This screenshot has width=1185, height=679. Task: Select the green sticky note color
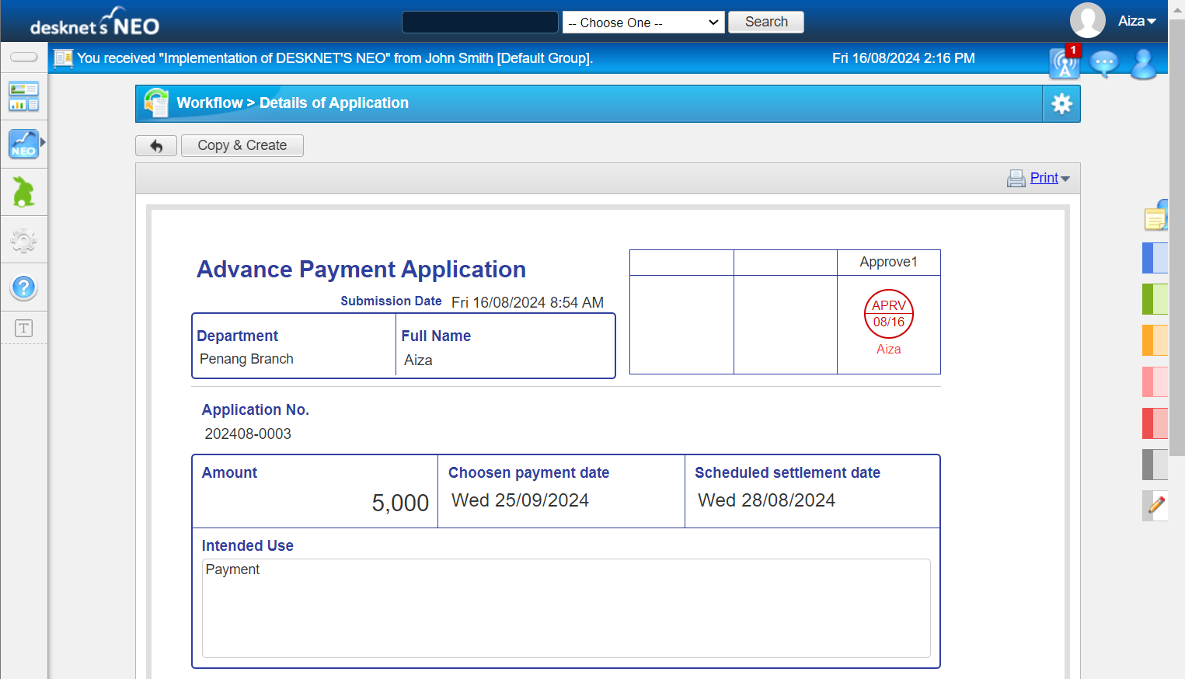click(1155, 299)
